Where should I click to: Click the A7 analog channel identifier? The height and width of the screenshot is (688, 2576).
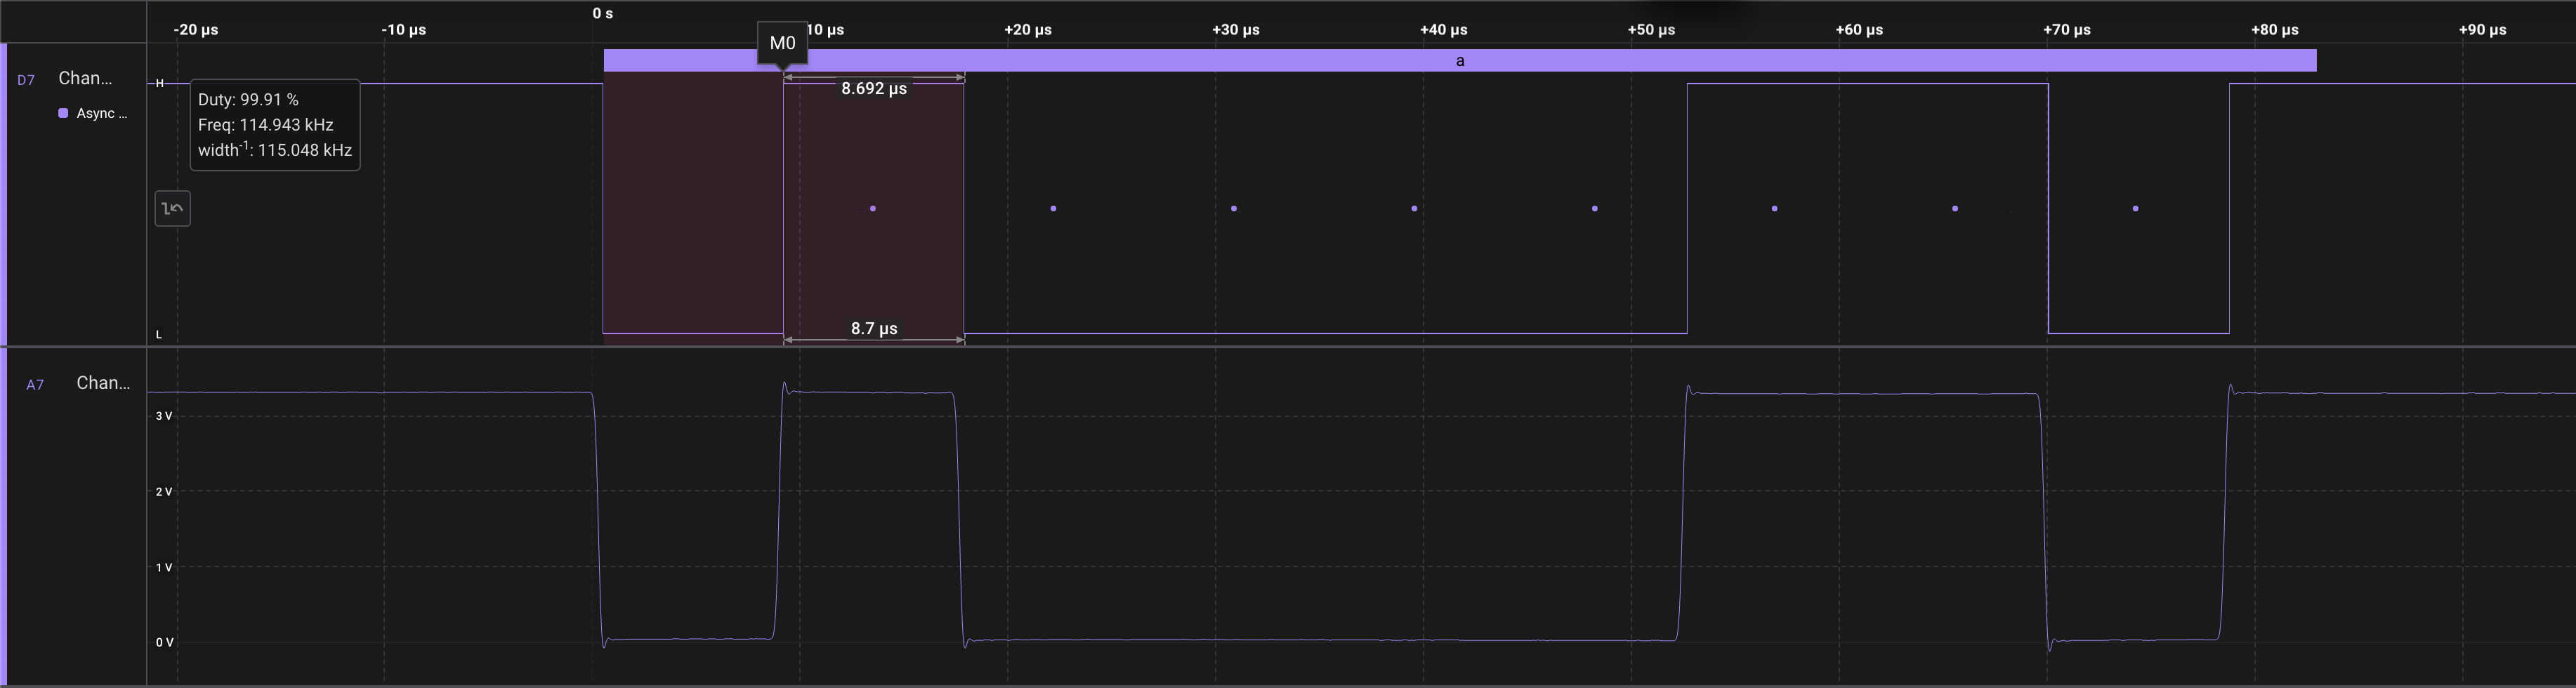35,384
